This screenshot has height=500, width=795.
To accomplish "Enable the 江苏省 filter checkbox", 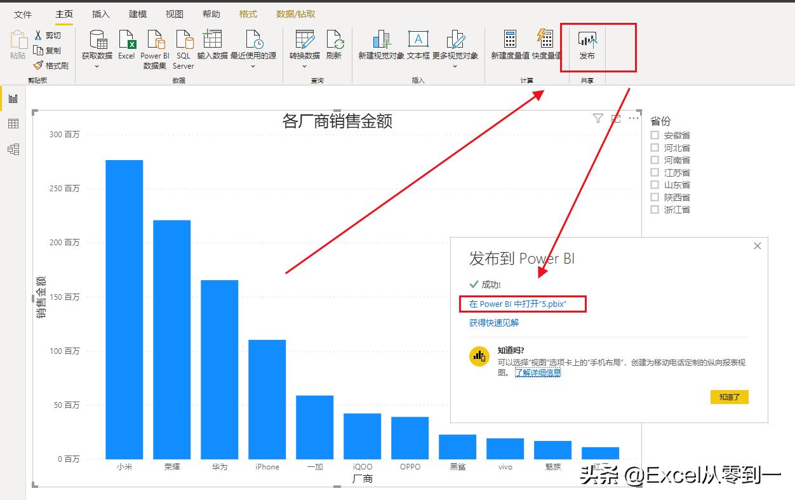I will pyautogui.click(x=654, y=172).
